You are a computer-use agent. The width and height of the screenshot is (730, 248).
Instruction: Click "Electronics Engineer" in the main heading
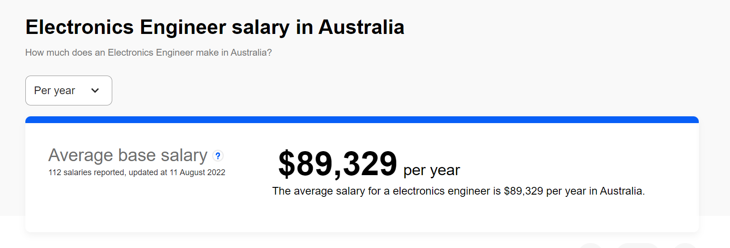(126, 27)
